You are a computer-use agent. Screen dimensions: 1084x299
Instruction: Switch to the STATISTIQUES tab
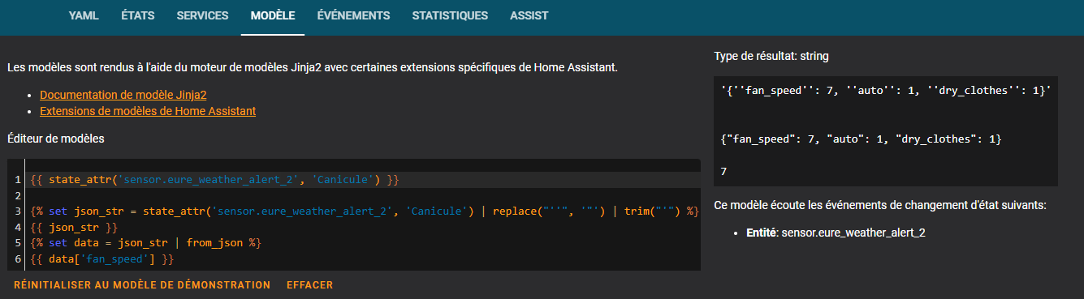click(x=450, y=15)
